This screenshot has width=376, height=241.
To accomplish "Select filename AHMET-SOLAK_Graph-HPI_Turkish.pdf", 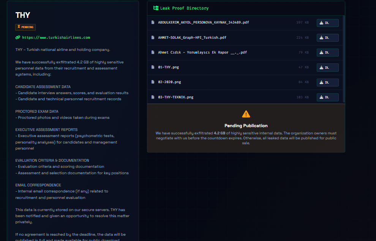I will pos(192,37).
